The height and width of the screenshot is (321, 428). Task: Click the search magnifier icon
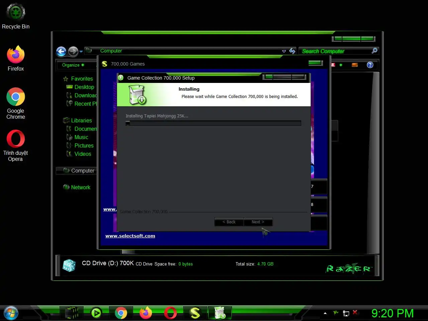374,51
